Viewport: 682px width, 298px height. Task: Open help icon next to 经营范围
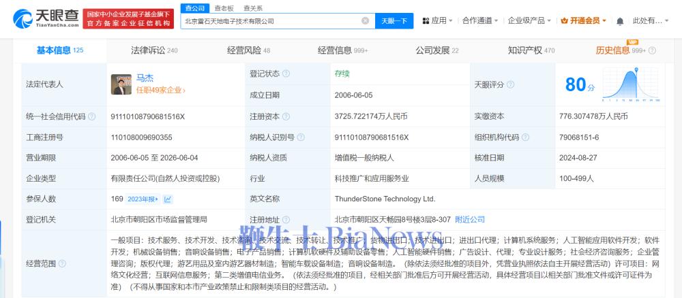(x=62, y=263)
